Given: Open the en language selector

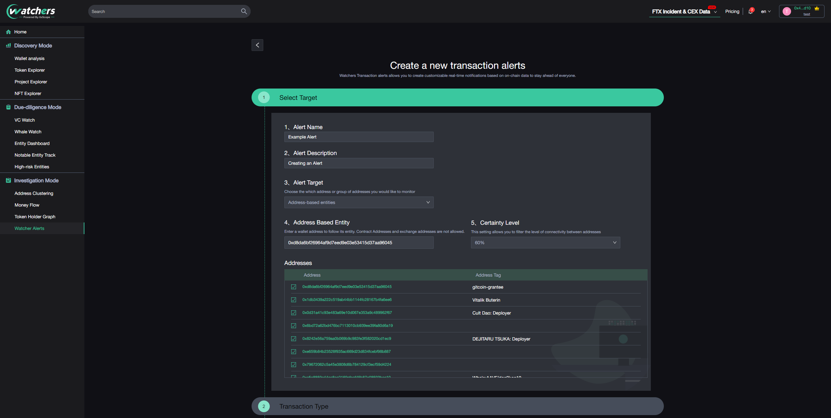Looking at the screenshot, I should click(x=765, y=12).
